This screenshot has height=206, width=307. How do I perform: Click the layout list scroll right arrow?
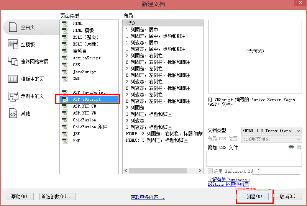pos(200,171)
